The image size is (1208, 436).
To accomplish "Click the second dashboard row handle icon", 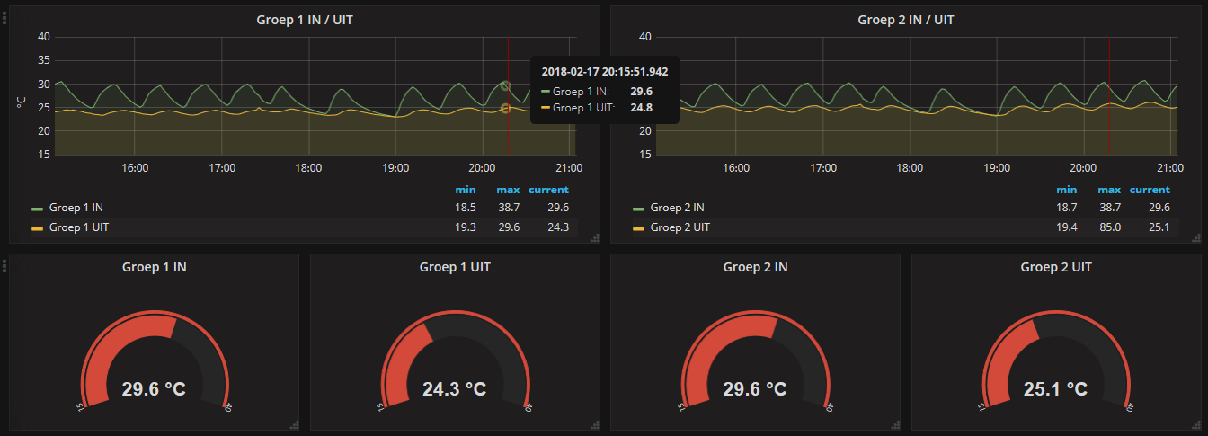I will click(x=4, y=265).
